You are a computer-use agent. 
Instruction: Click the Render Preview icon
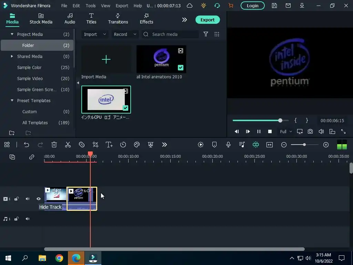pyautogui.click(x=201, y=145)
